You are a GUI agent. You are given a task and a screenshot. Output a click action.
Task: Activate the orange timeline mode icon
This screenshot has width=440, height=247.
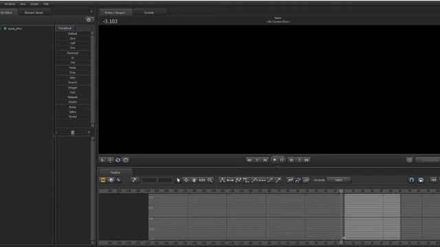(103, 180)
